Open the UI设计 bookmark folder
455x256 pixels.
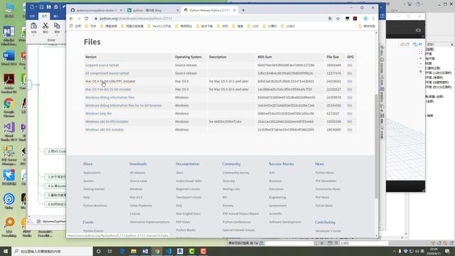[x=288, y=26]
